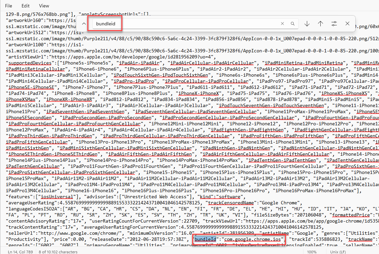Viewport: 379px width, 254px height.
Task: Open the View menu
Action: coord(44,6)
